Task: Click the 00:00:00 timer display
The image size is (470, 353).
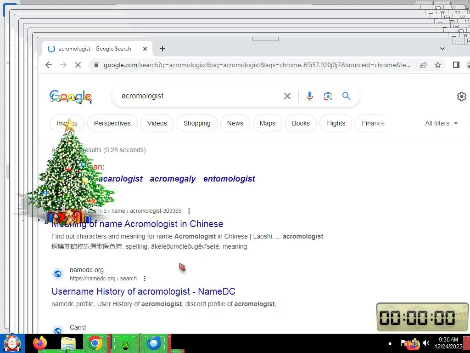Action: [x=417, y=318]
